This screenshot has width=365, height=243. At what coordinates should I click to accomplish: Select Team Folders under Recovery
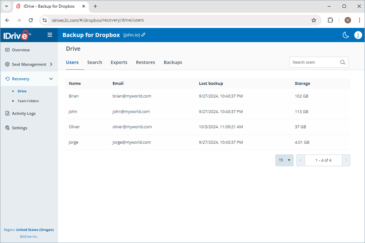(x=28, y=101)
